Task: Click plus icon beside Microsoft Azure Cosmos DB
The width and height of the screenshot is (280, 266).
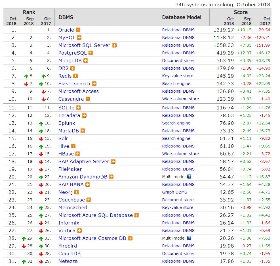Action: pyautogui.click(x=130, y=238)
